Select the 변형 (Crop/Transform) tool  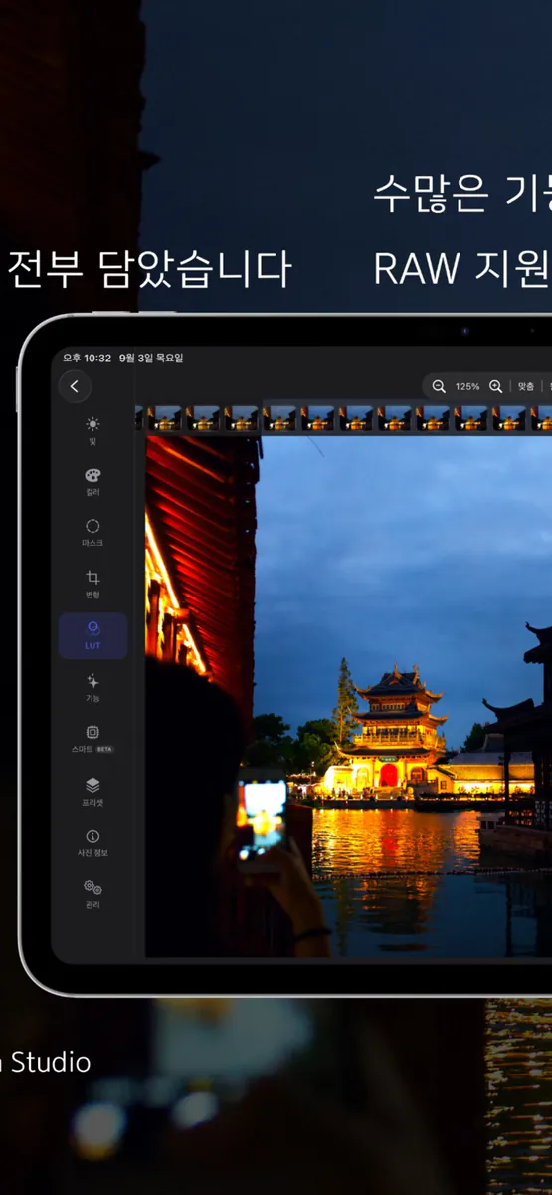click(x=92, y=585)
